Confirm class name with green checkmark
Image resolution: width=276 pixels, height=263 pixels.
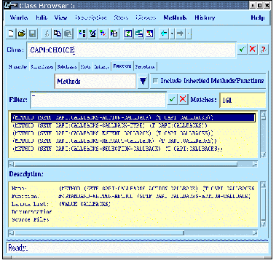(242, 50)
